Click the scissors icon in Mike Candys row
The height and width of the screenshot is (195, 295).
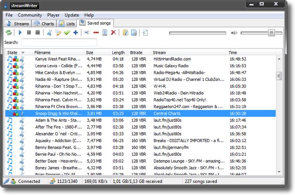[22, 72]
